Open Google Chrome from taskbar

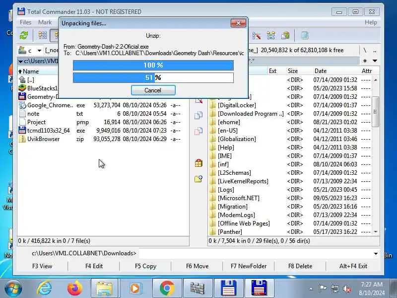click(x=167, y=289)
